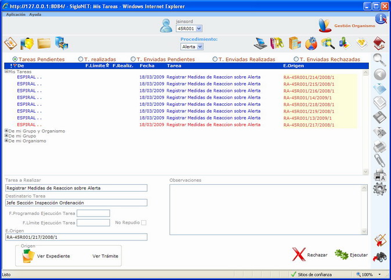Open the Ayuda menu
The width and height of the screenshot is (391, 280).
tap(35, 14)
